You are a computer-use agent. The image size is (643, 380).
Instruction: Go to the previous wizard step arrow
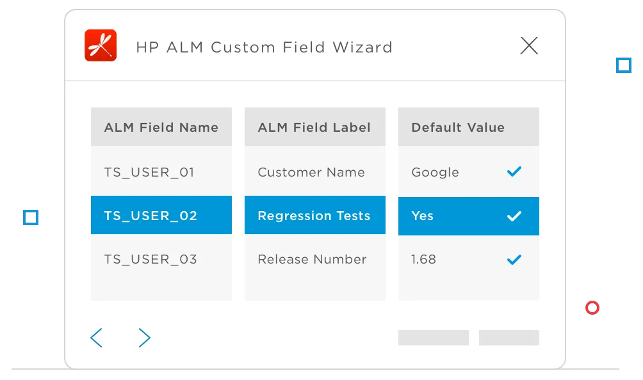click(96, 337)
